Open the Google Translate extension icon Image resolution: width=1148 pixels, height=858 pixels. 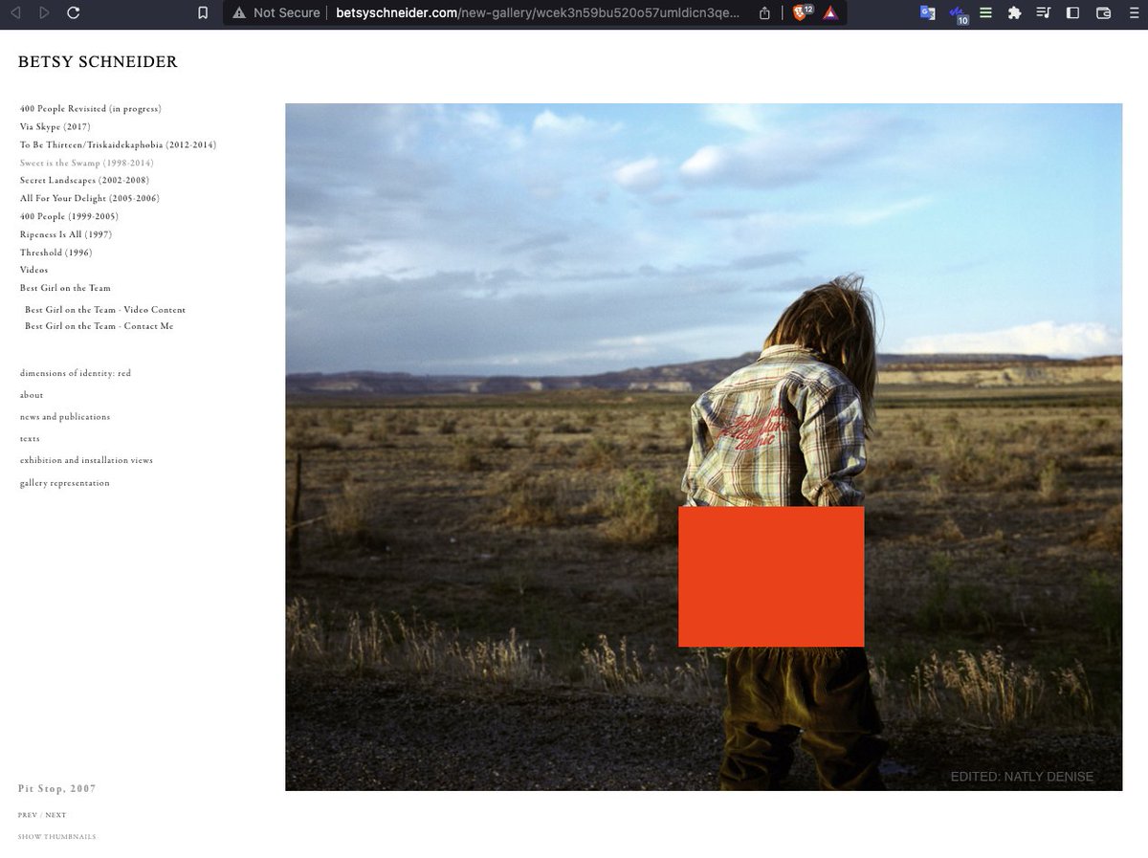pyautogui.click(x=927, y=13)
